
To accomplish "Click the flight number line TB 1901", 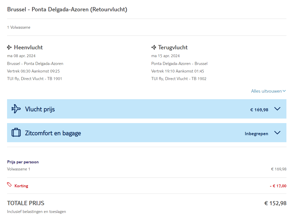I will [35, 79].
